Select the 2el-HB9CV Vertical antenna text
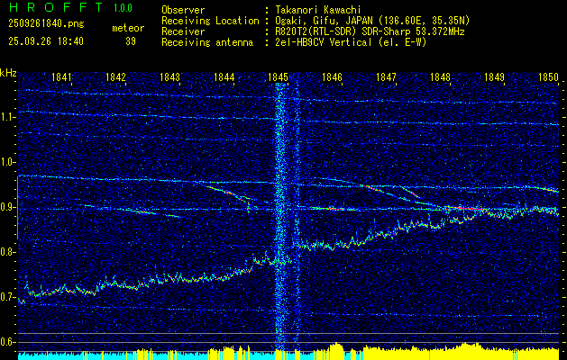 point(351,41)
